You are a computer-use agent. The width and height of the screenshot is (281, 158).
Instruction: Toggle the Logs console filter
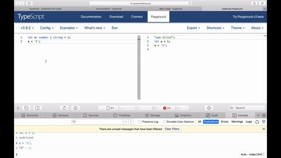pos(249,122)
